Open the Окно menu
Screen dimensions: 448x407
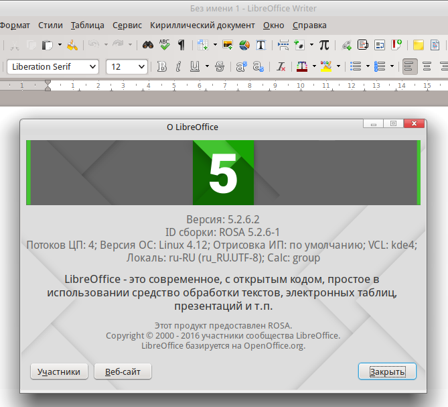tap(274, 25)
